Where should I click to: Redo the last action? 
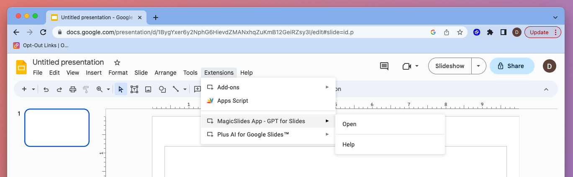click(59, 89)
